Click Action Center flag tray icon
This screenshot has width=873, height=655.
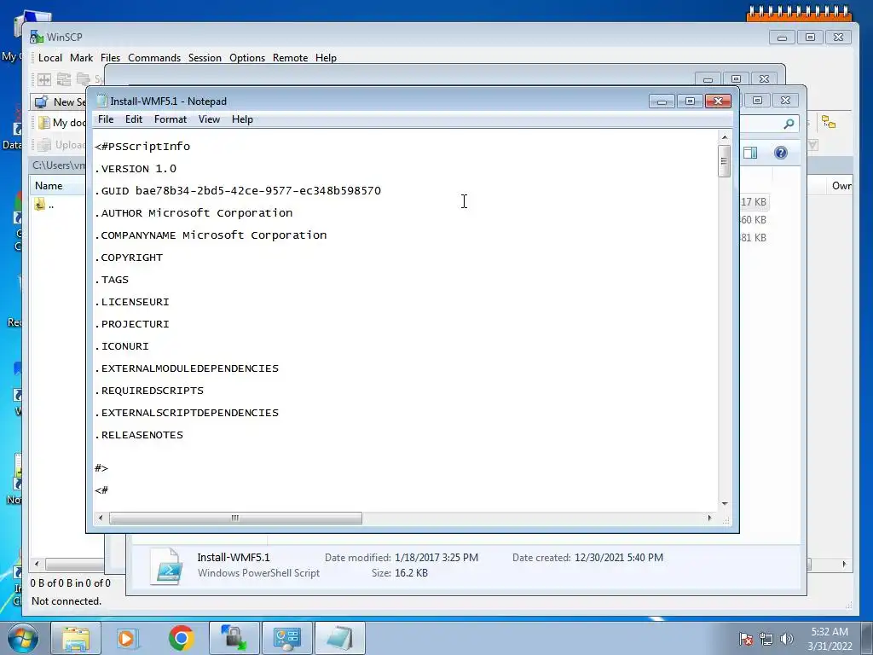(x=745, y=639)
